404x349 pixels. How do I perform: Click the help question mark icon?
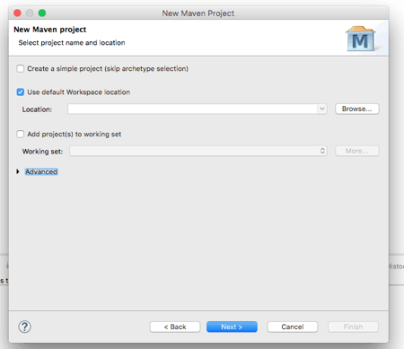click(24, 327)
